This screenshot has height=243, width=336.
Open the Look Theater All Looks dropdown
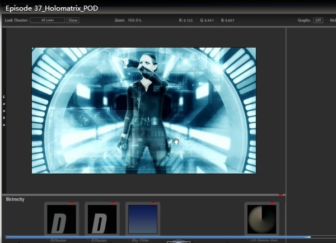click(x=48, y=20)
